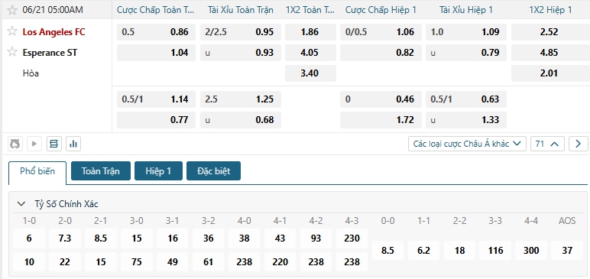Image resolution: width=590 pixels, height=279 pixels.
Task: Select AOS correct score odds 37
Action: point(566,251)
